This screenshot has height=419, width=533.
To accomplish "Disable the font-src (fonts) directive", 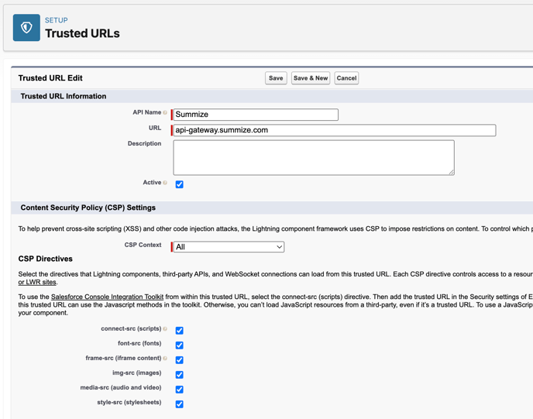I will pyautogui.click(x=179, y=345).
